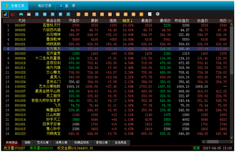Sort by 昨收盘价 column header

(x=182, y=21)
